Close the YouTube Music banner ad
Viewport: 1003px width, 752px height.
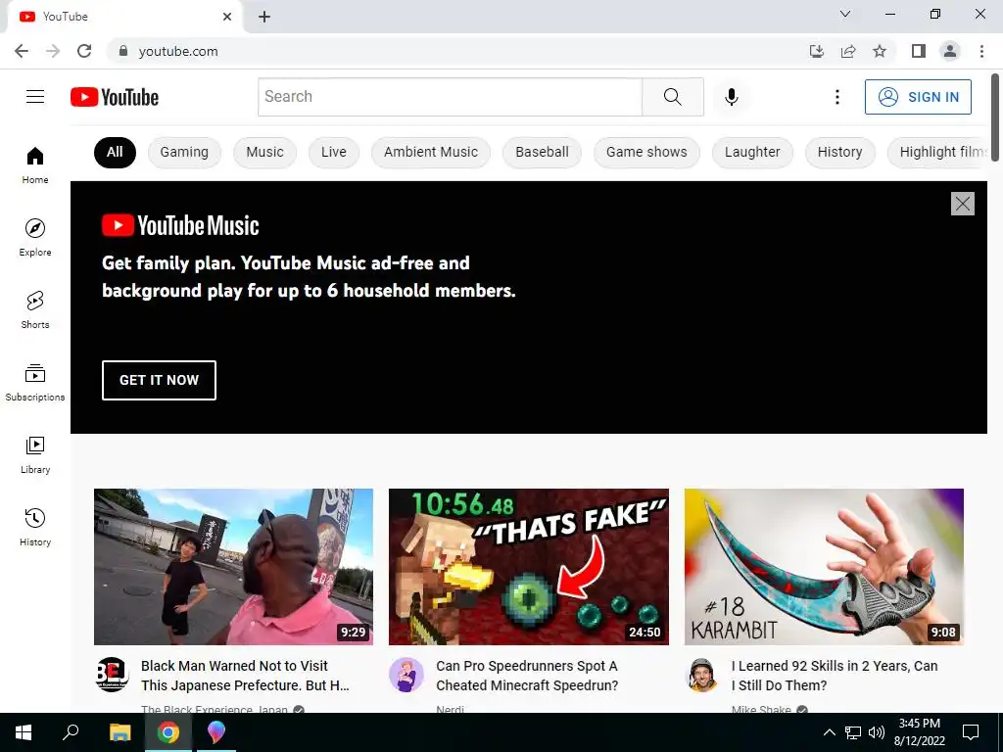(963, 204)
